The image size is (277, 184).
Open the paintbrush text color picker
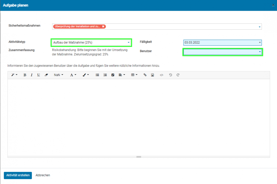click(x=86, y=75)
